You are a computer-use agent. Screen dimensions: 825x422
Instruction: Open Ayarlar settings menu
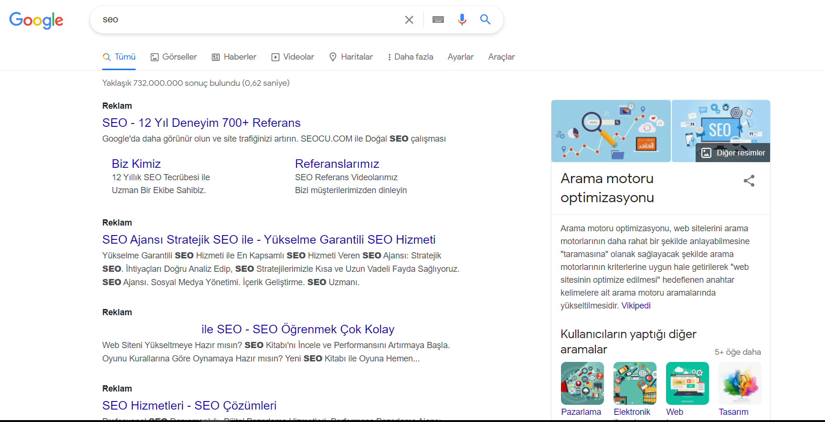pos(461,57)
